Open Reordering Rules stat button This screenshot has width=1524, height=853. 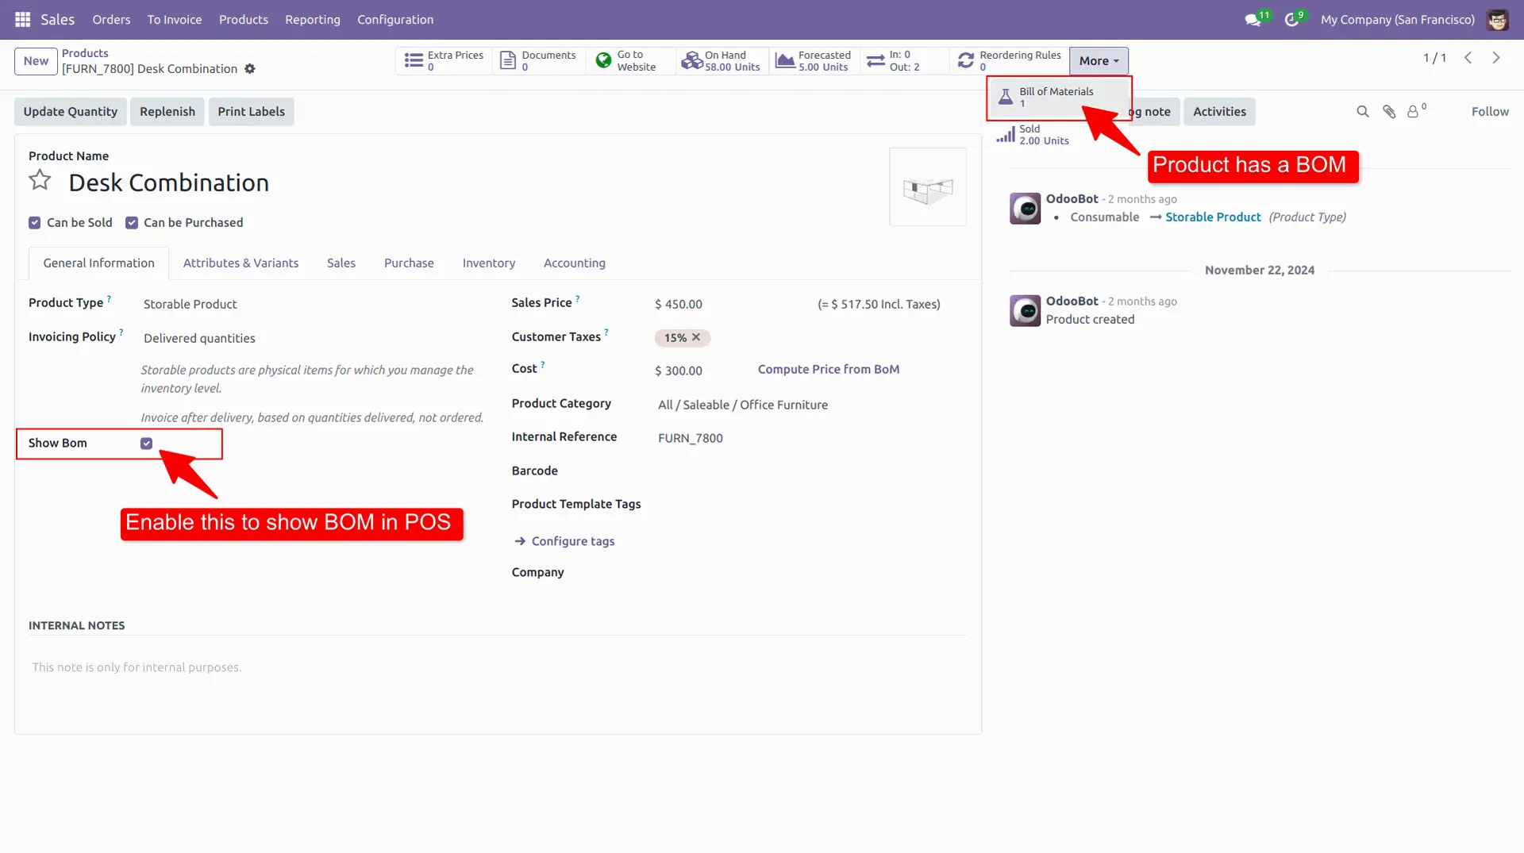coord(1009,61)
